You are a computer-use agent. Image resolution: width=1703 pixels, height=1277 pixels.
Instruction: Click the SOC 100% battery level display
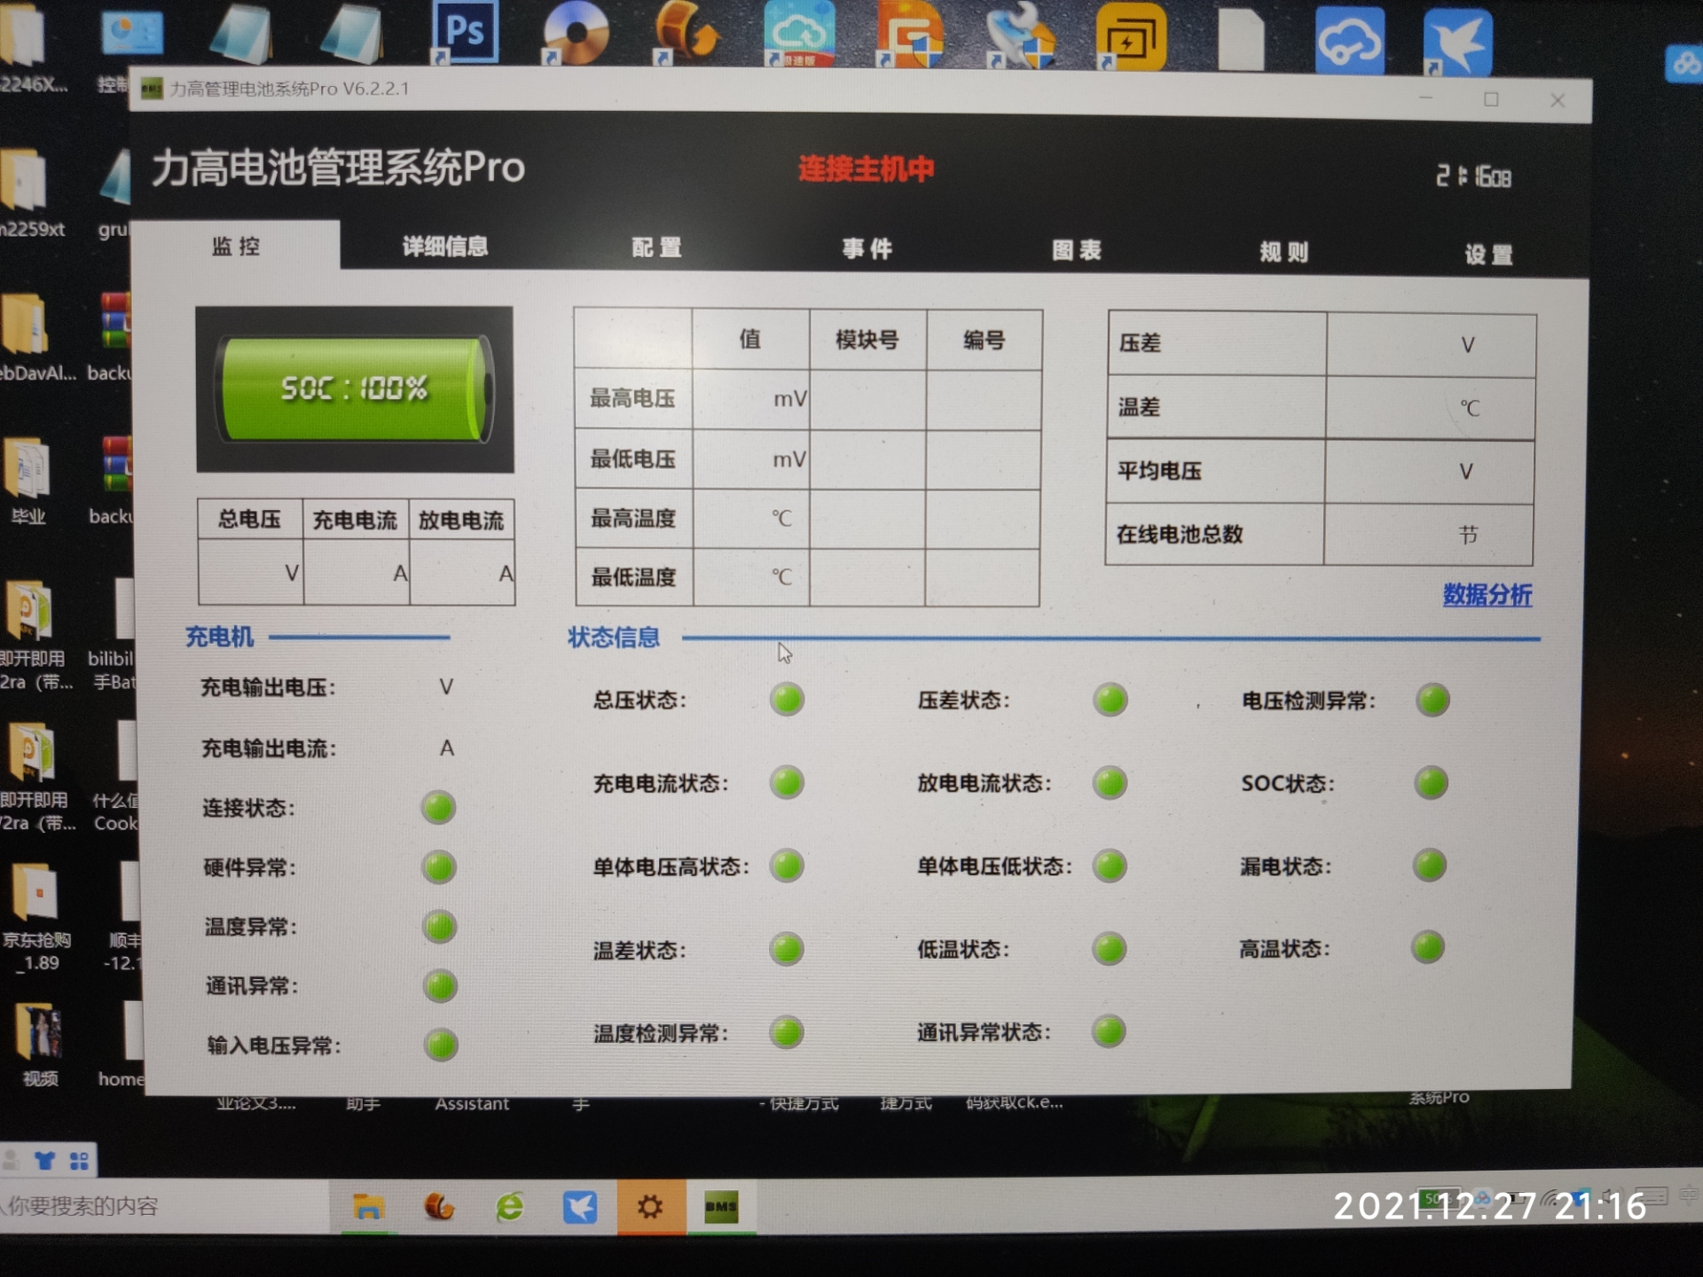click(355, 388)
